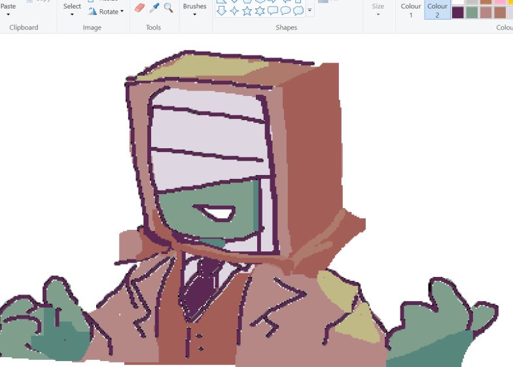Choose the six-point star shape
The width and height of the screenshot is (513, 367).
click(x=260, y=10)
